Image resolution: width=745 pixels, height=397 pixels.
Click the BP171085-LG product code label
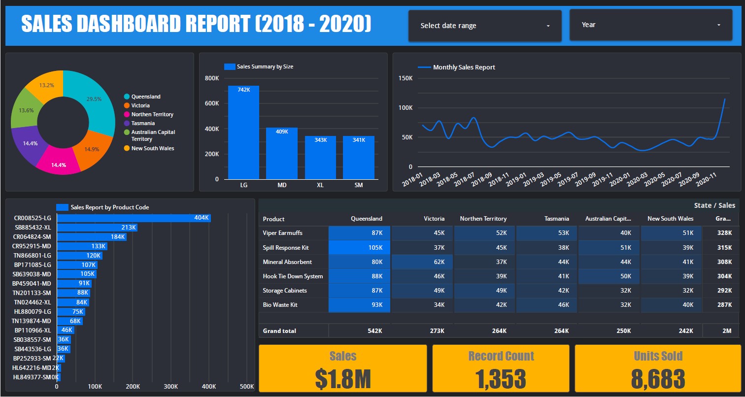coord(33,265)
